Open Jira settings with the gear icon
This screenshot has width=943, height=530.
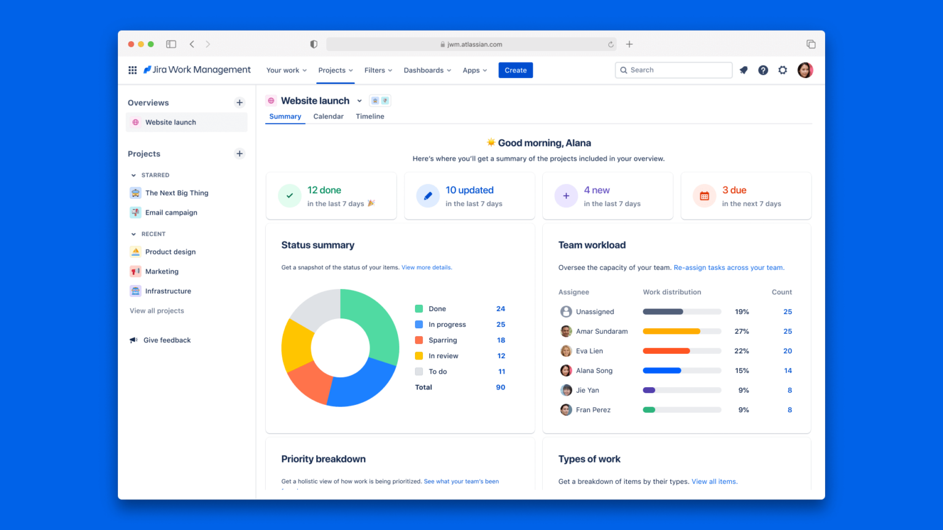coord(783,70)
